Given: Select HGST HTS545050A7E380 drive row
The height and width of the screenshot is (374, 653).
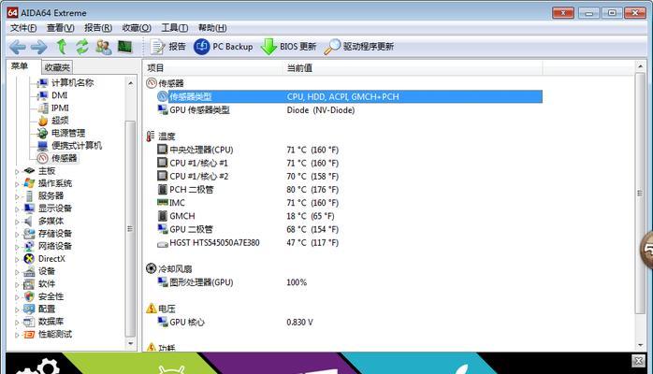Looking at the screenshot, I should coord(349,242).
